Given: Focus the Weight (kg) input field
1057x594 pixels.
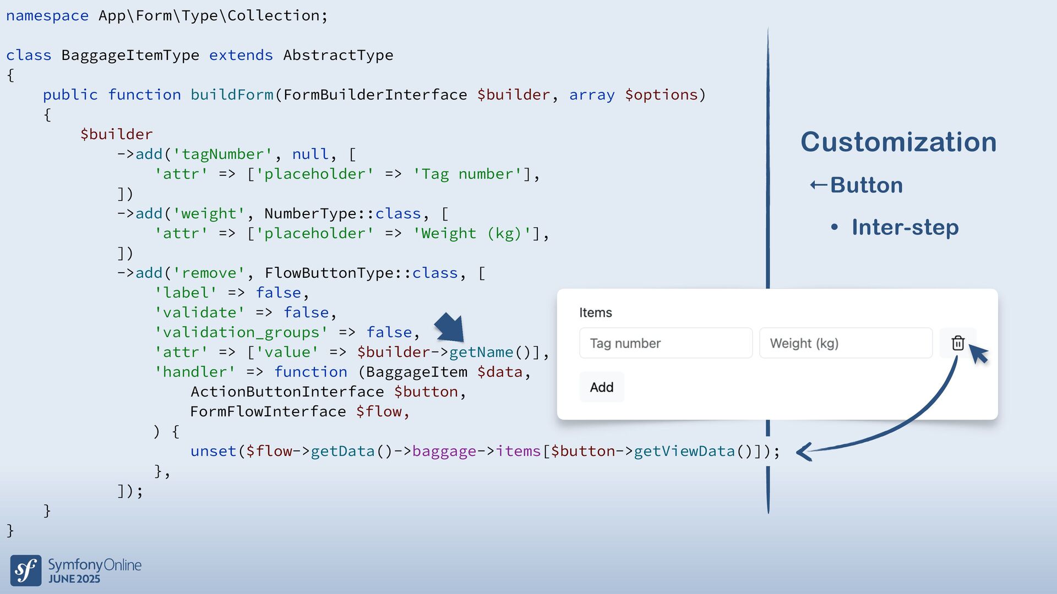Looking at the screenshot, I should [x=846, y=343].
